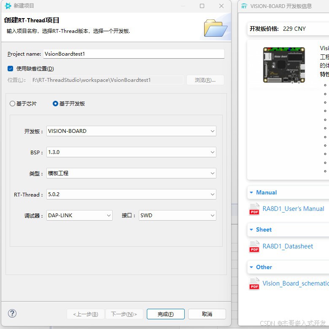Click the disabled 上一步(B) button
The height and width of the screenshot is (329, 329).
point(86,314)
